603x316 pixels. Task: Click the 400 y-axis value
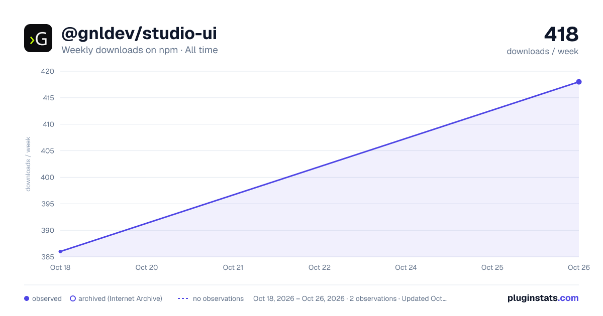click(48, 178)
